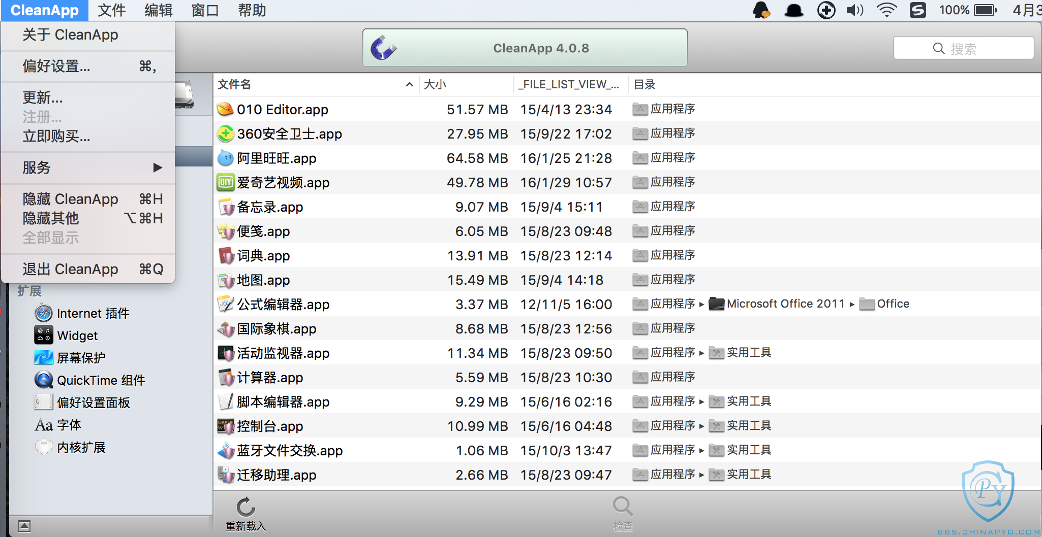Image resolution: width=1042 pixels, height=537 pixels.
Task: Click the 偏好设置面板 sidebar icon
Action: (44, 402)
